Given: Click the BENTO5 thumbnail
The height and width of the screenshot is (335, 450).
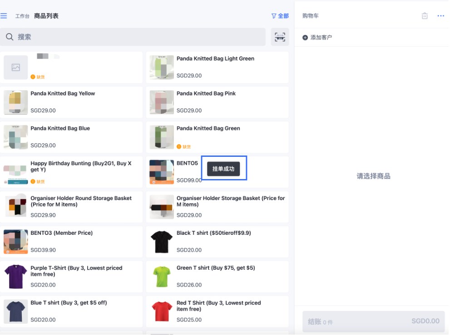Looking at the screenshot, I should 162,172.
